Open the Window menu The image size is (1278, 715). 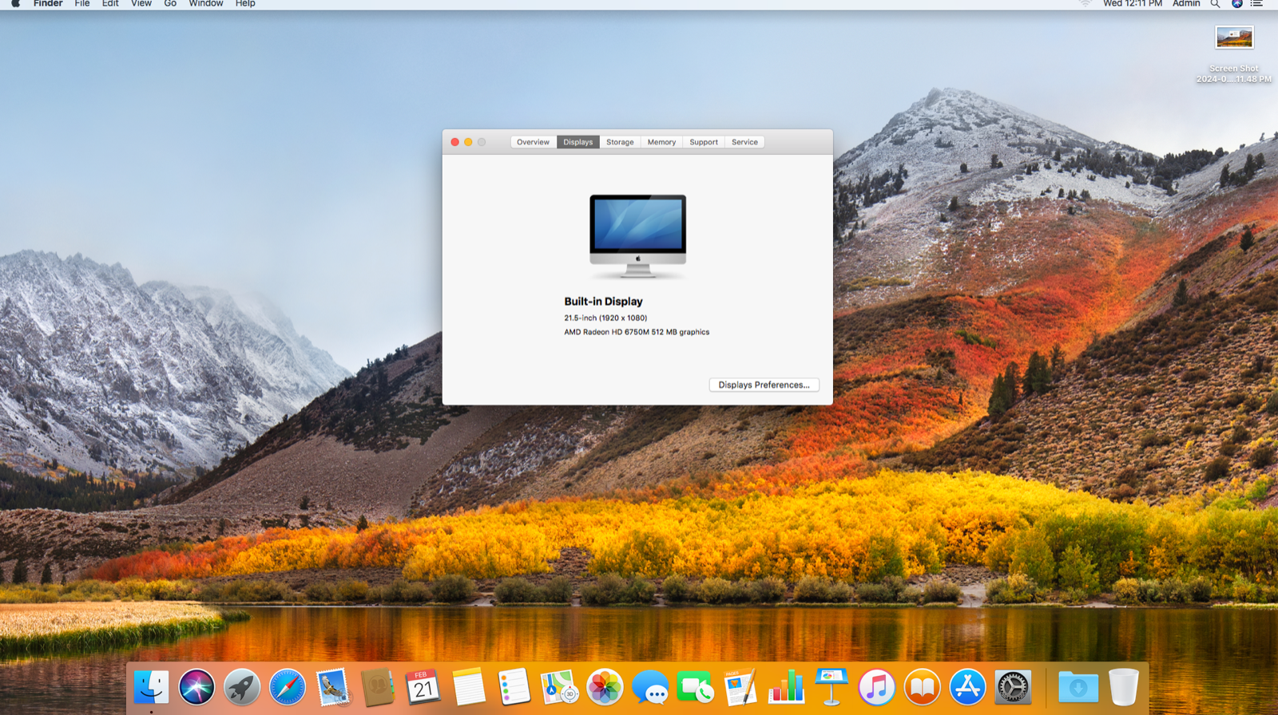[x=206, y=4]
